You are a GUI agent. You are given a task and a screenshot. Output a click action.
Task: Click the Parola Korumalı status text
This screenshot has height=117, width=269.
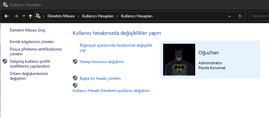tap(212, 68)
